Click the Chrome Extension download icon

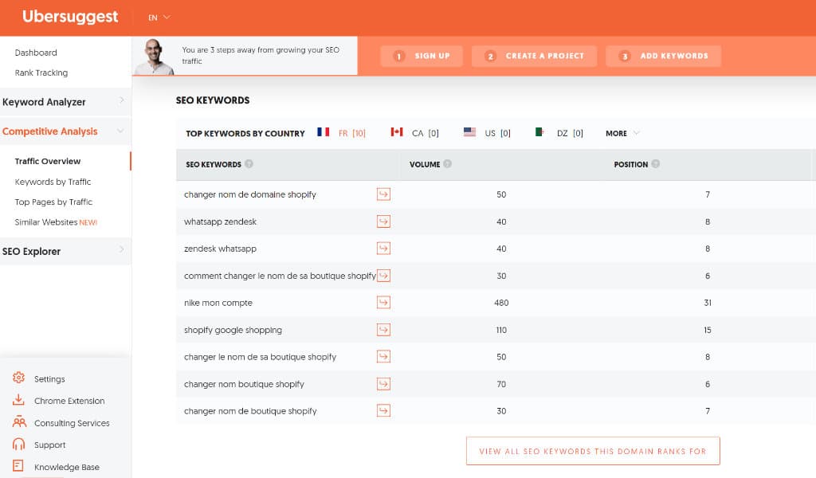tap(19, 400)
